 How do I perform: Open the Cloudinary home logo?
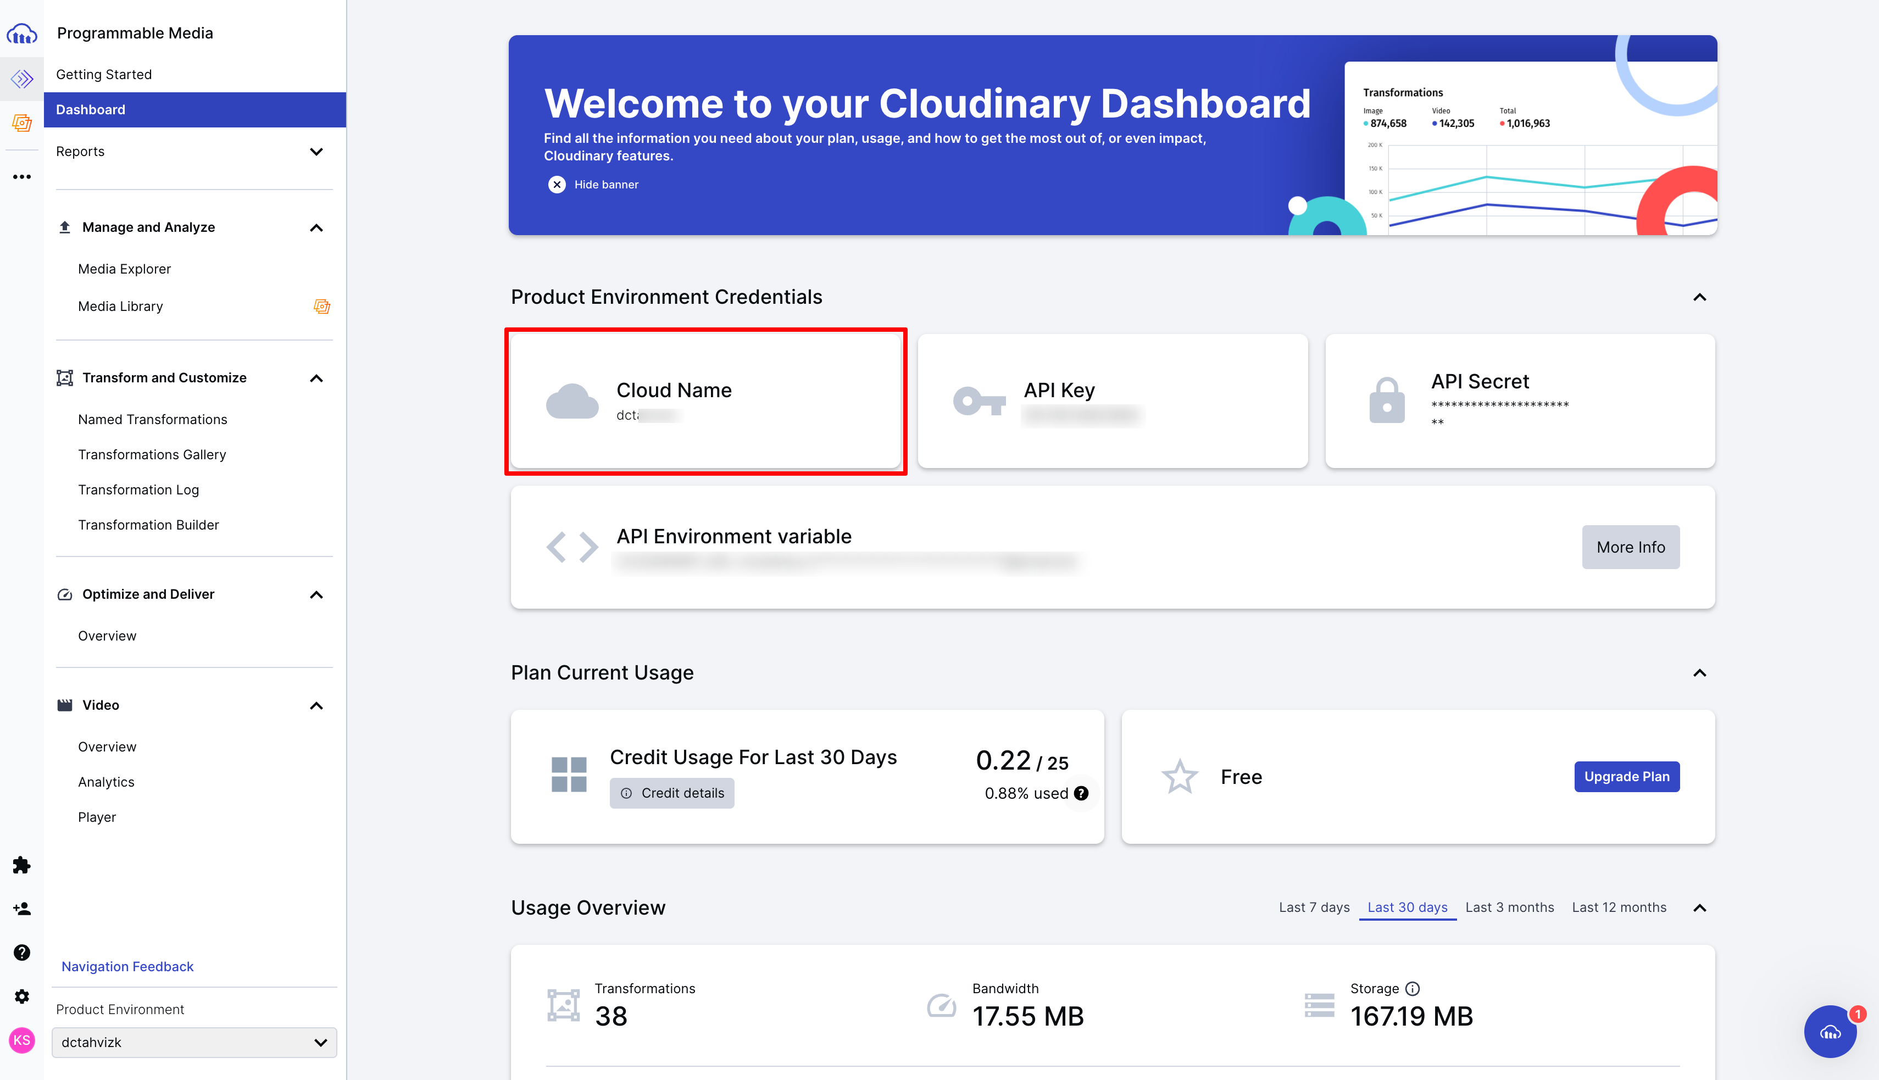(x=21, y=34)
